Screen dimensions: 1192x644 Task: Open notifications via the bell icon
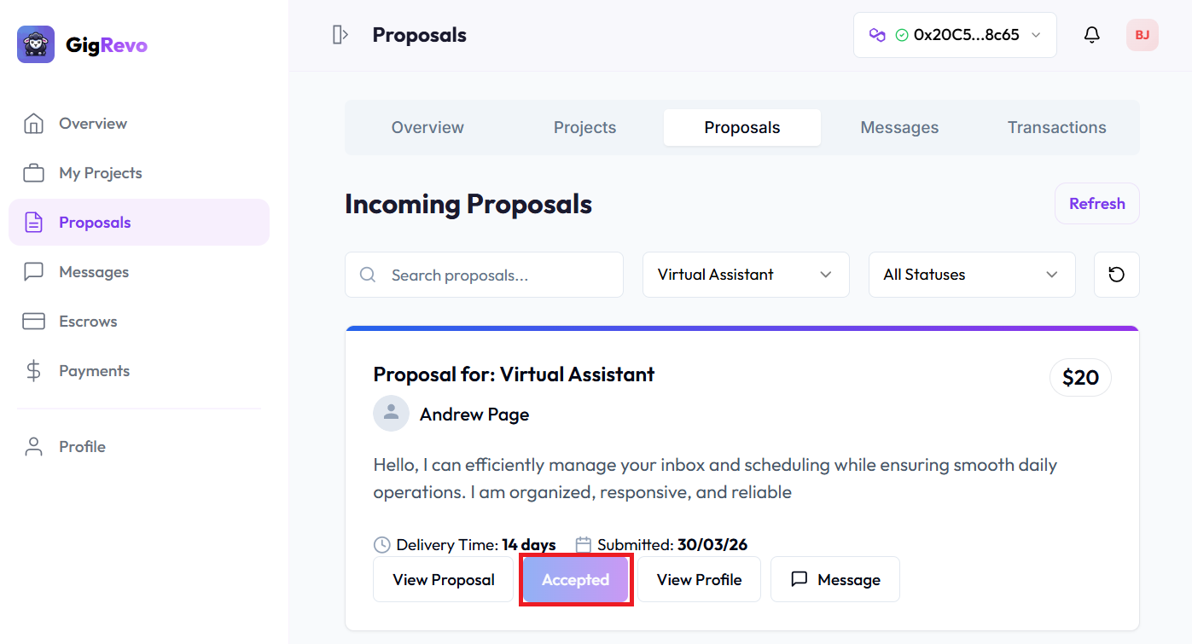[x=1091, y=34]
